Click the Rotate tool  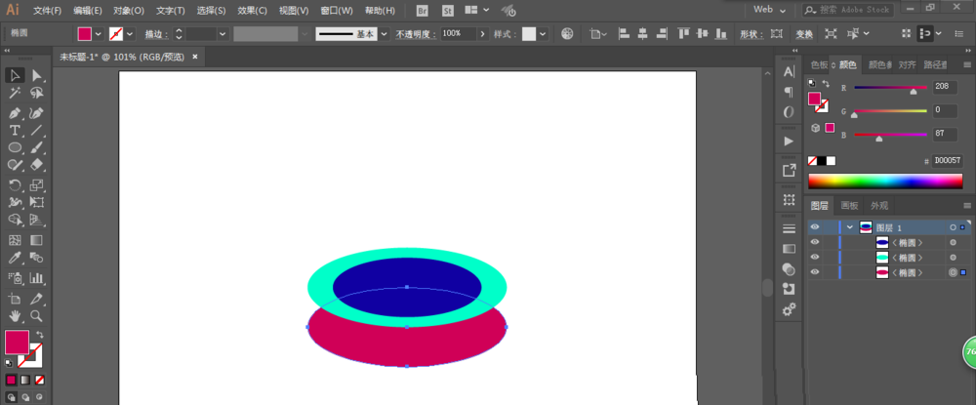(15, 184)
